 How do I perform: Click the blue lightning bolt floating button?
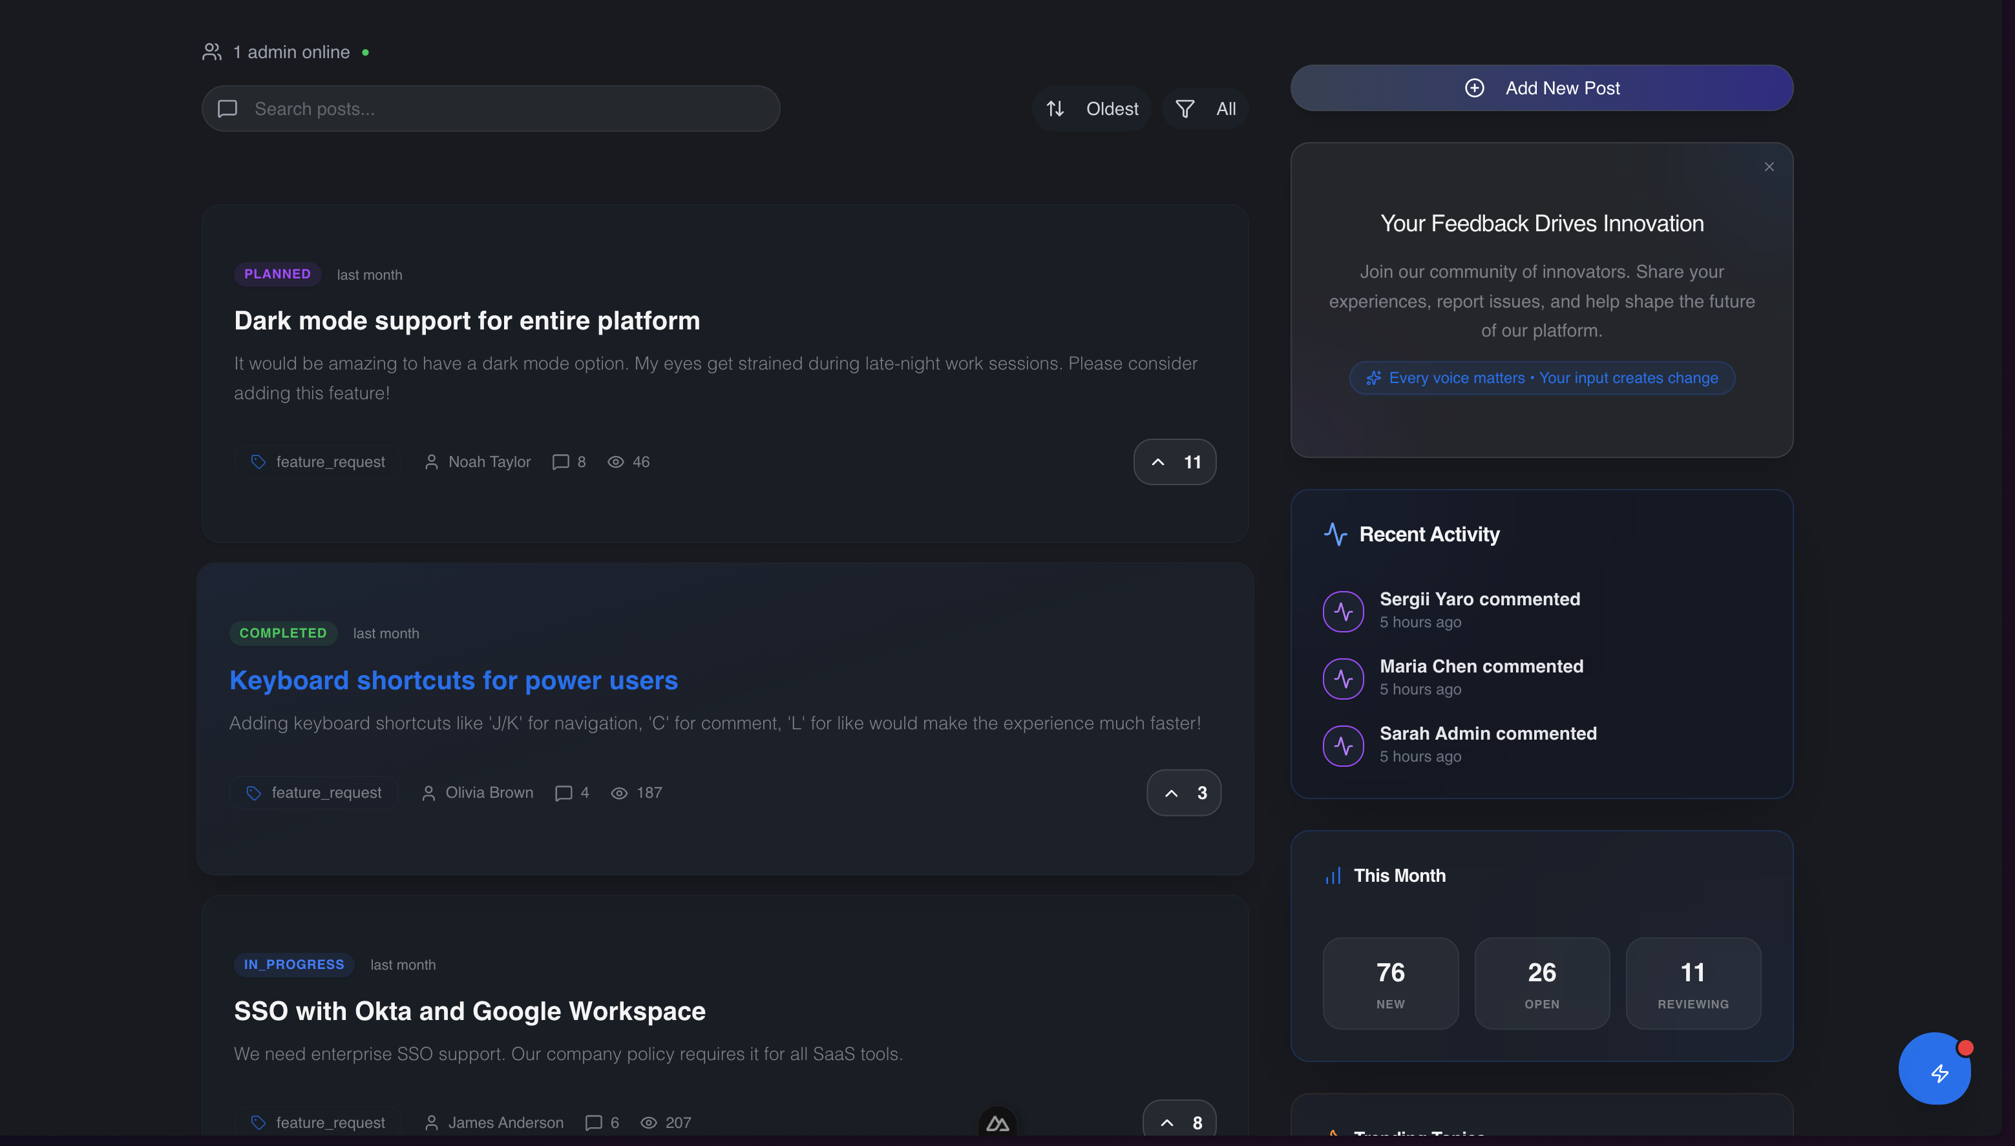click(x=1934, y=1070)
